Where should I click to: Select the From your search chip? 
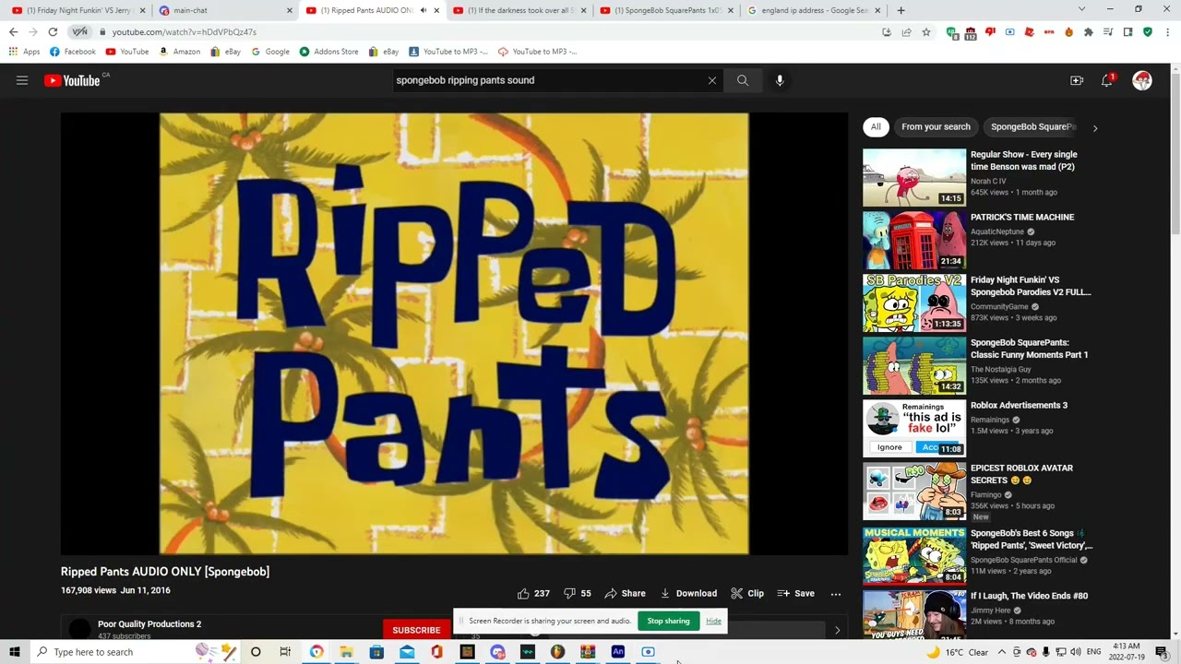(x=936, y=127)
